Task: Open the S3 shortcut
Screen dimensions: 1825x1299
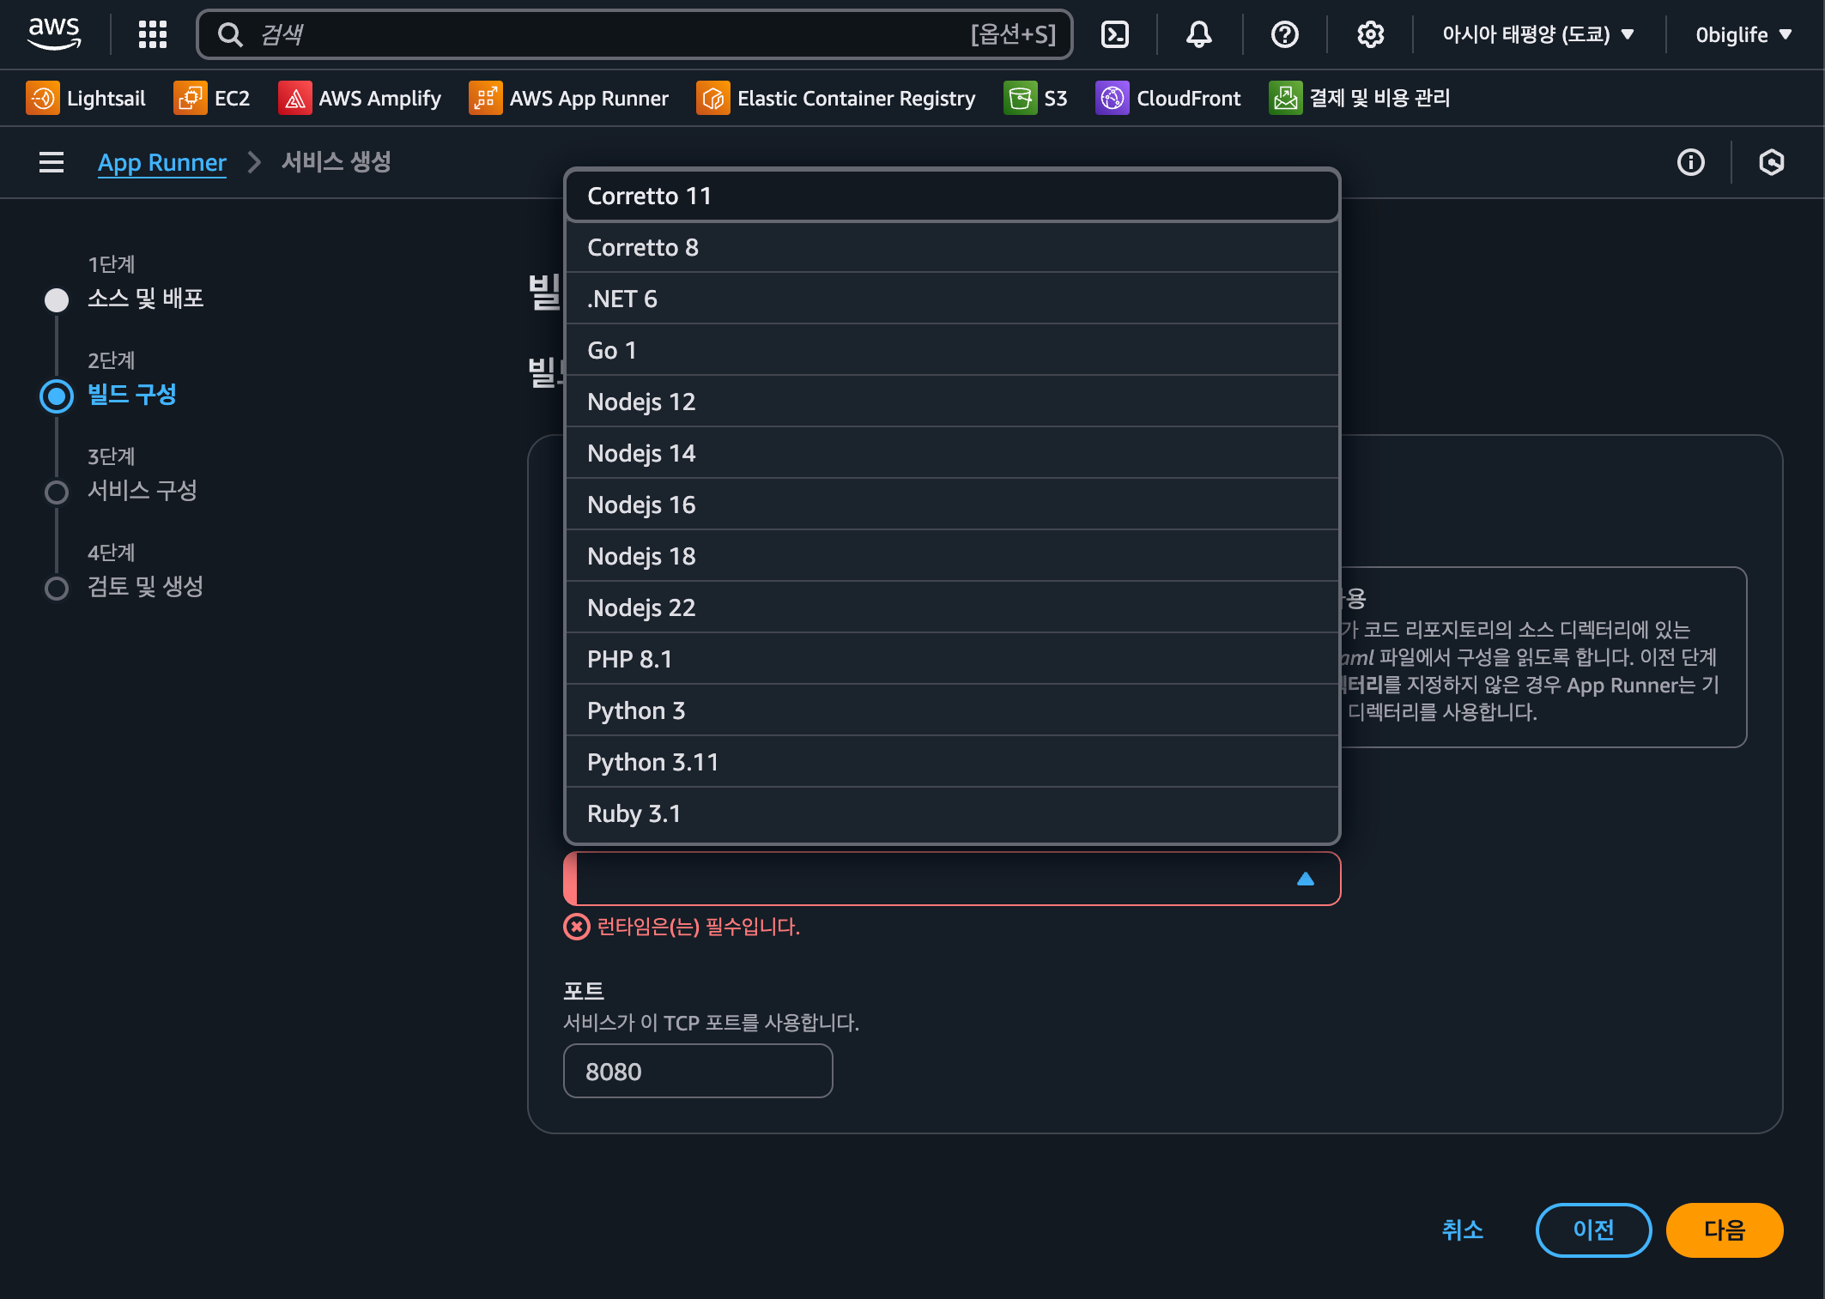Action: (1035, 98)
